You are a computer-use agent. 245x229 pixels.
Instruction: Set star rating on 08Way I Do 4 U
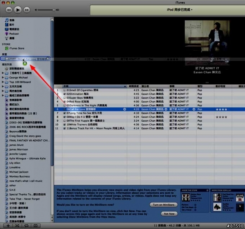[221, 117]
